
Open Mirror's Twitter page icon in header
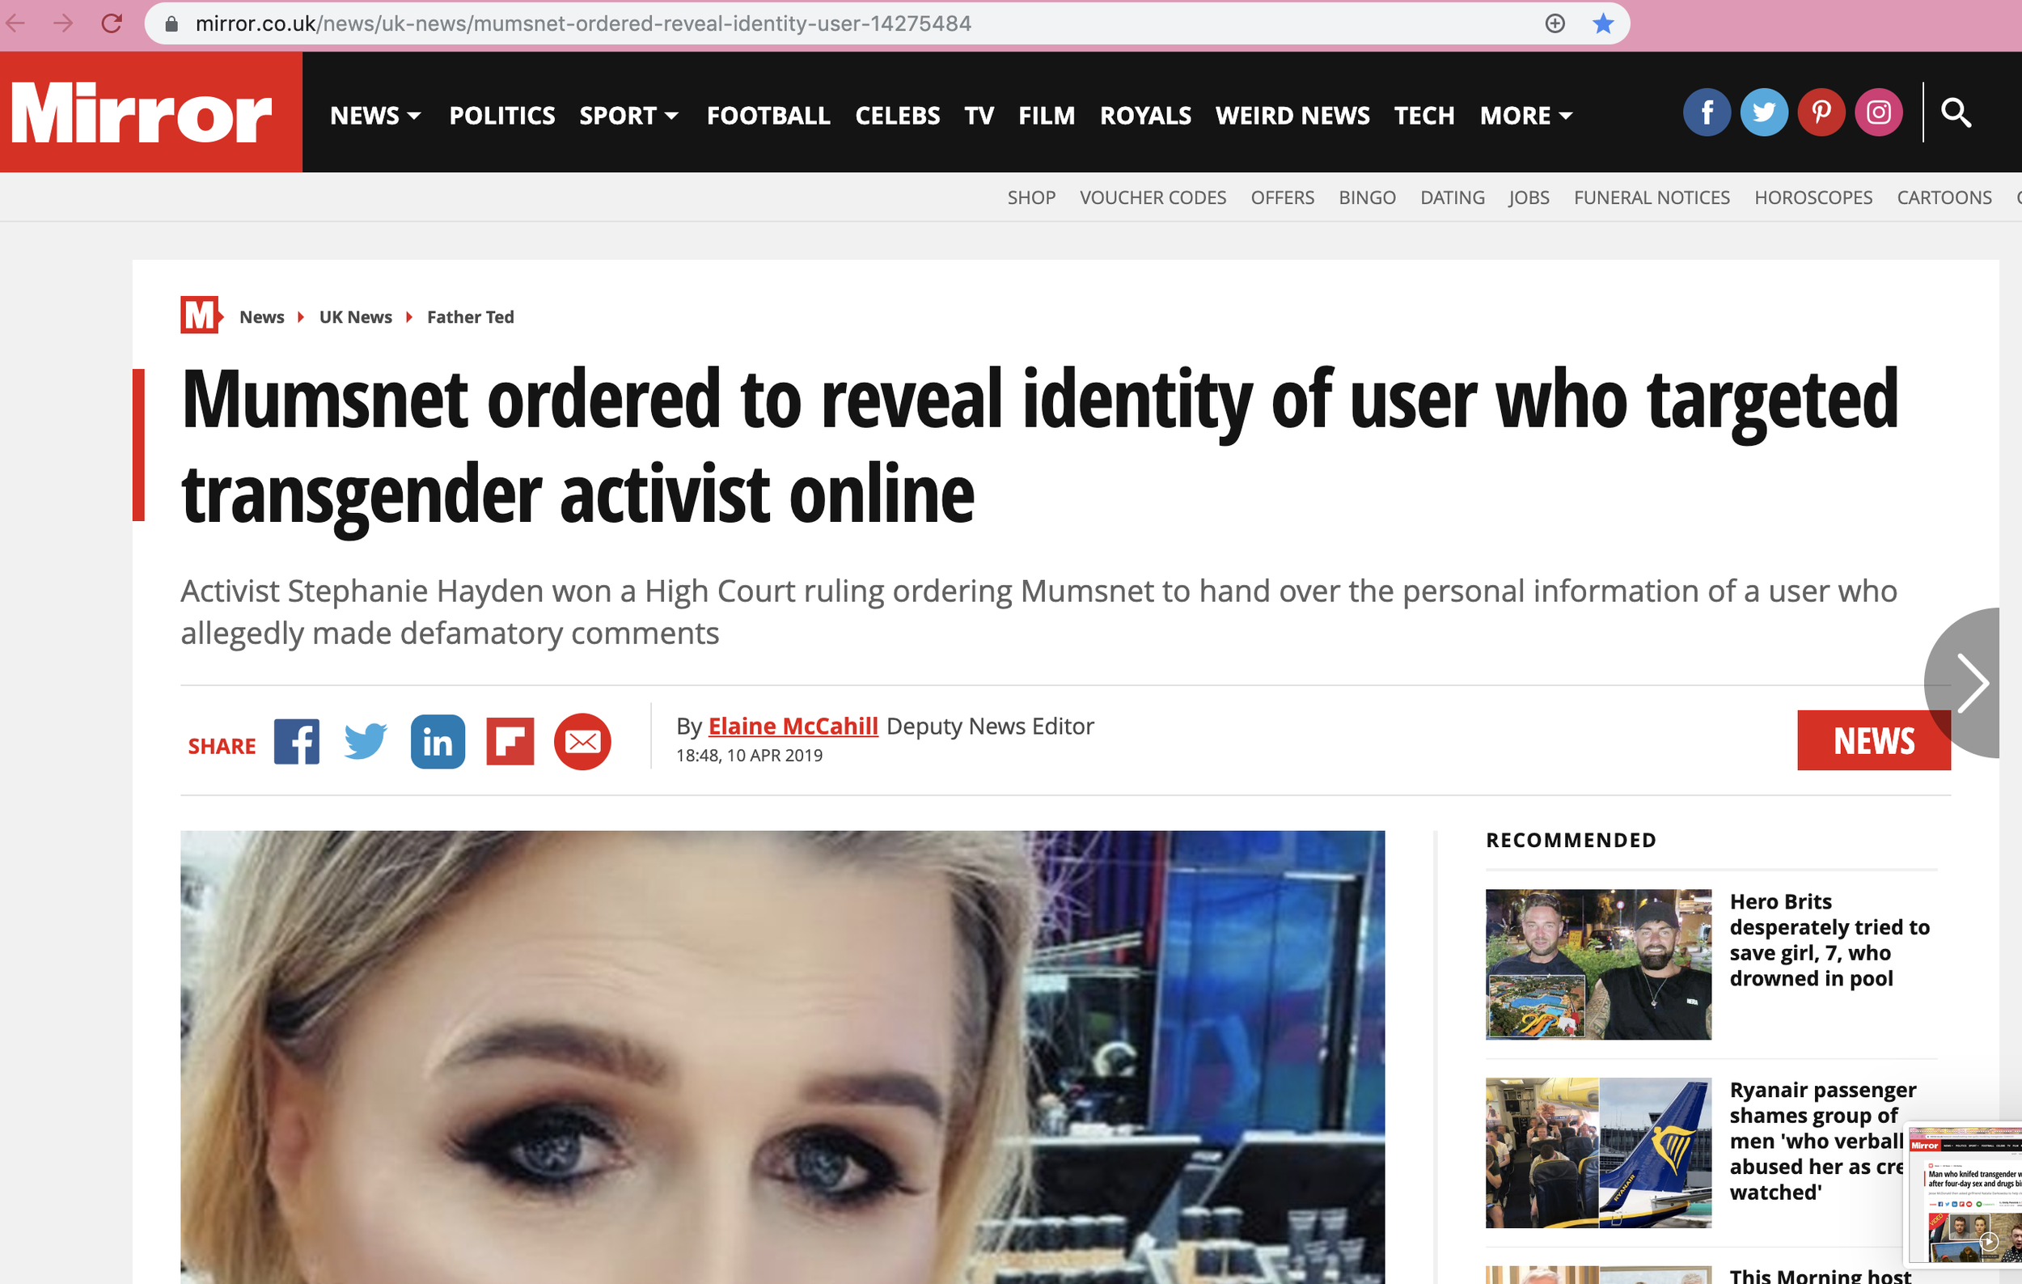click(x=1763, y=112)
